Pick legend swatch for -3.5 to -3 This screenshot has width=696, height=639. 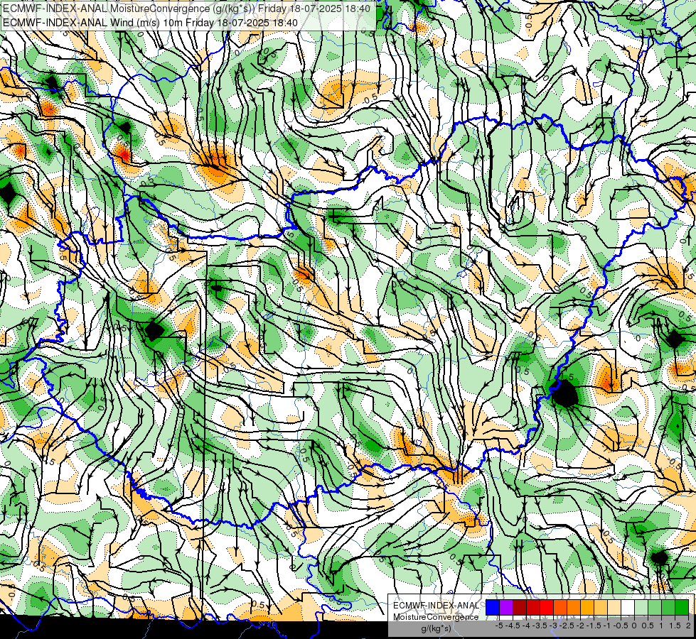[547, 607]
